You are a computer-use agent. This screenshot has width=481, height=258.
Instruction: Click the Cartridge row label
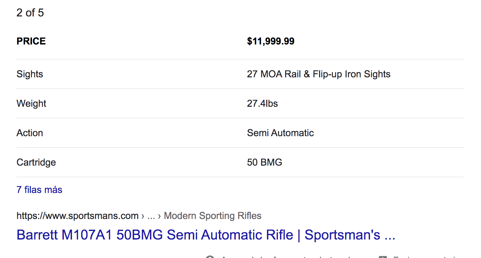click(x=36, y=162)
